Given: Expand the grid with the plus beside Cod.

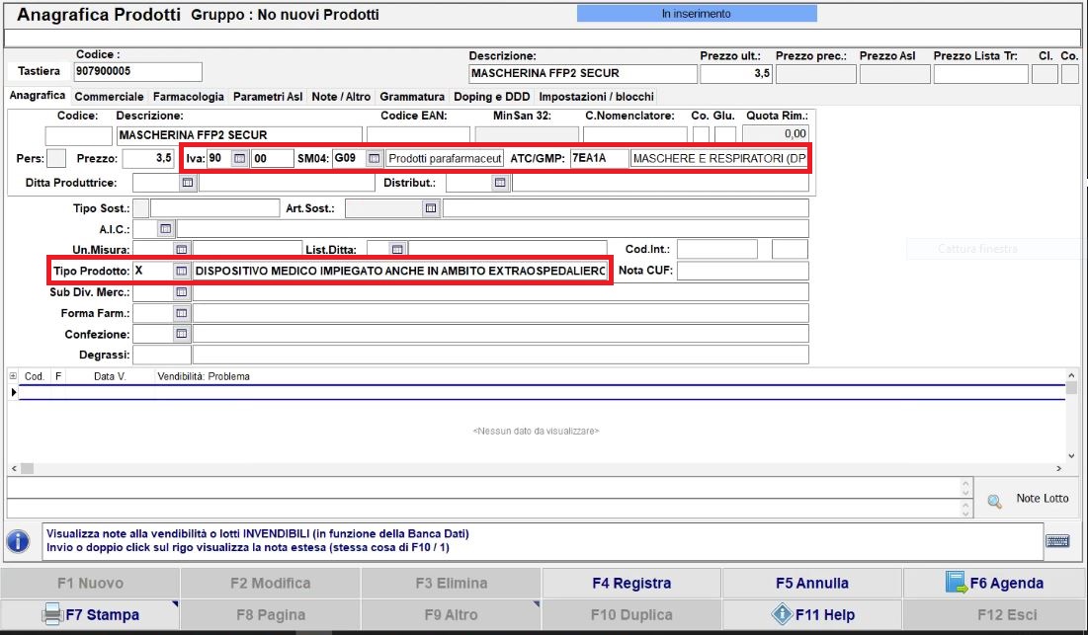Looking at the screenshot, I should 13,376.
